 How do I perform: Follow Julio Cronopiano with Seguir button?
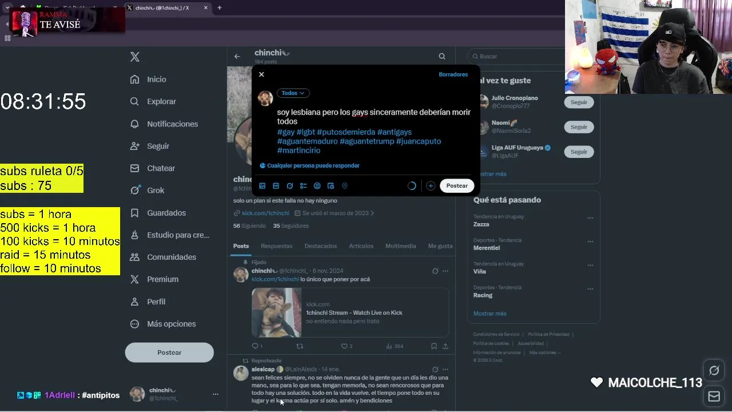tap(579, 102)
